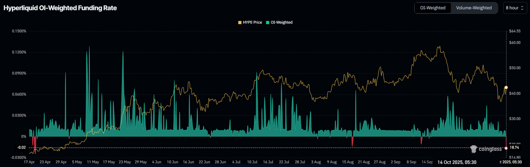The width and height of the screenshot is (530, 167).
Task: Click the 16 Jun date label
Action: point(188,162)
